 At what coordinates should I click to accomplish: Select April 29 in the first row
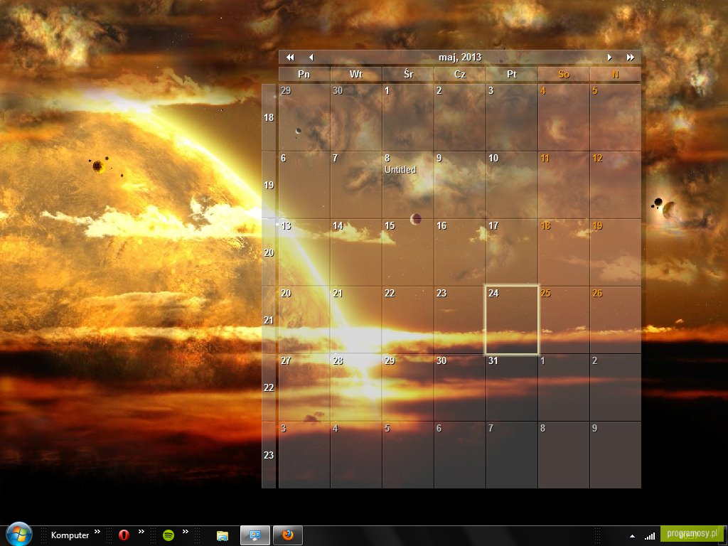click(304, 117)
